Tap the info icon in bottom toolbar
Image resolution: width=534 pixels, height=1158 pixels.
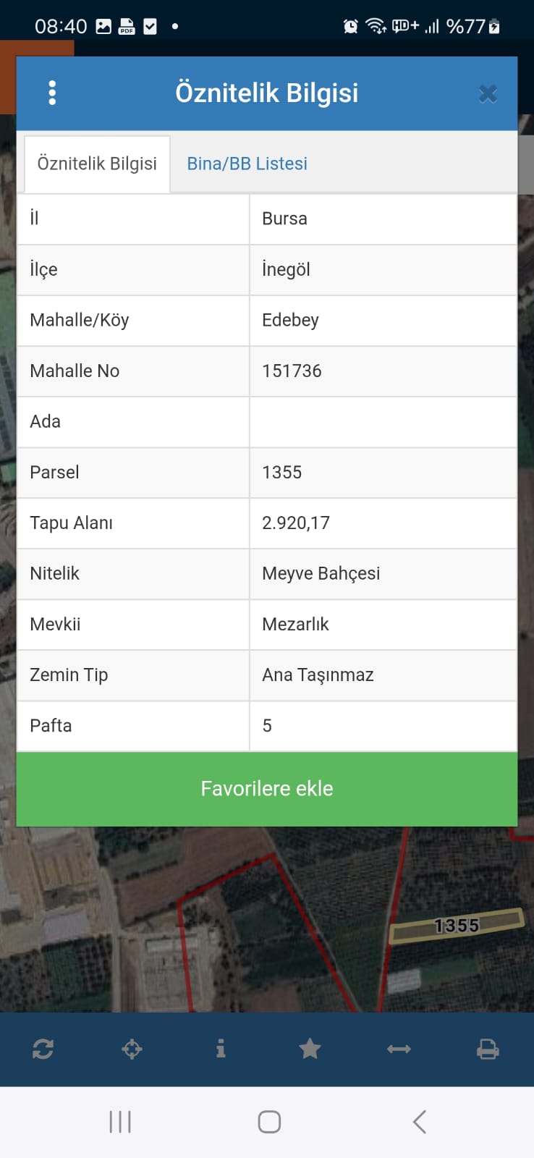click(221, 1049)
